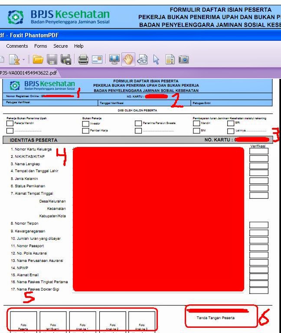The width and height of the screenshot is (281, 333).
Task: Click the 'IDENTITAS PESERTA' section header
Action: point(33,140)
